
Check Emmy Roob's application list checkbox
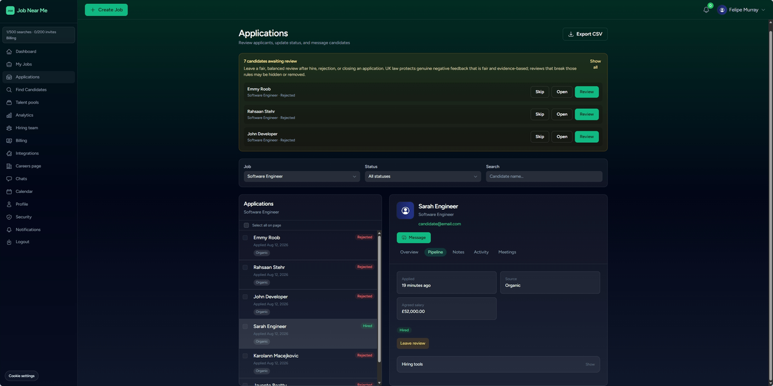point(245,238)
